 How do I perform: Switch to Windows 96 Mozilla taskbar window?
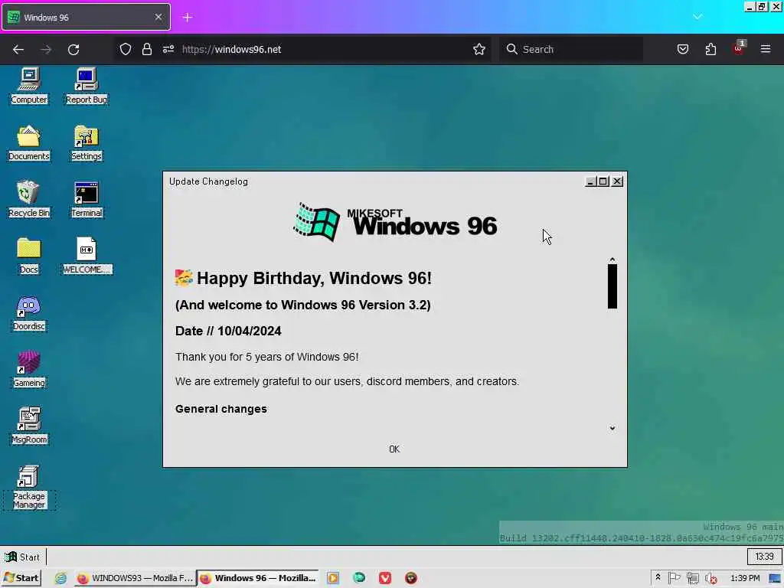(x=257, y=578)
